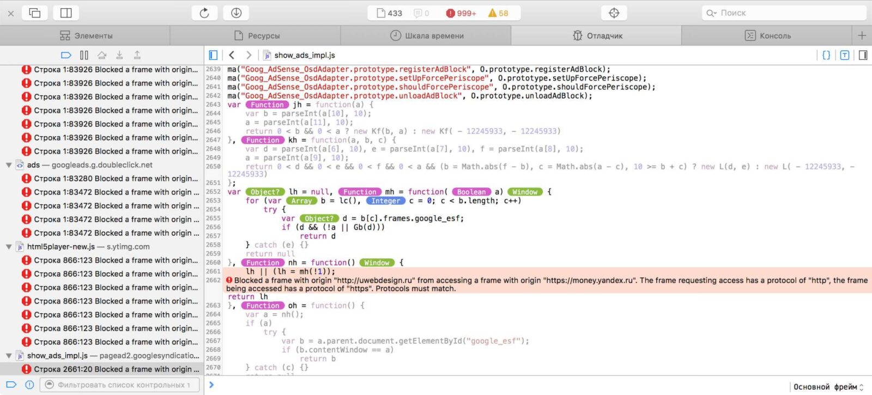Collapse the show_ads_impl.js sidebar group

[x=9, y=356]
